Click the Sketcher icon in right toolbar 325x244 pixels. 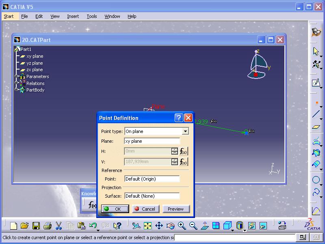click(x=316, y=83)
